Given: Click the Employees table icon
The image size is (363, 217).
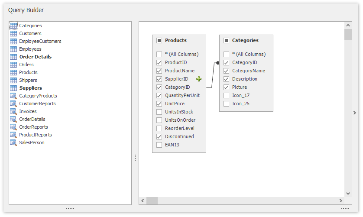Looking at the screenshot, I should click(13, 49).
